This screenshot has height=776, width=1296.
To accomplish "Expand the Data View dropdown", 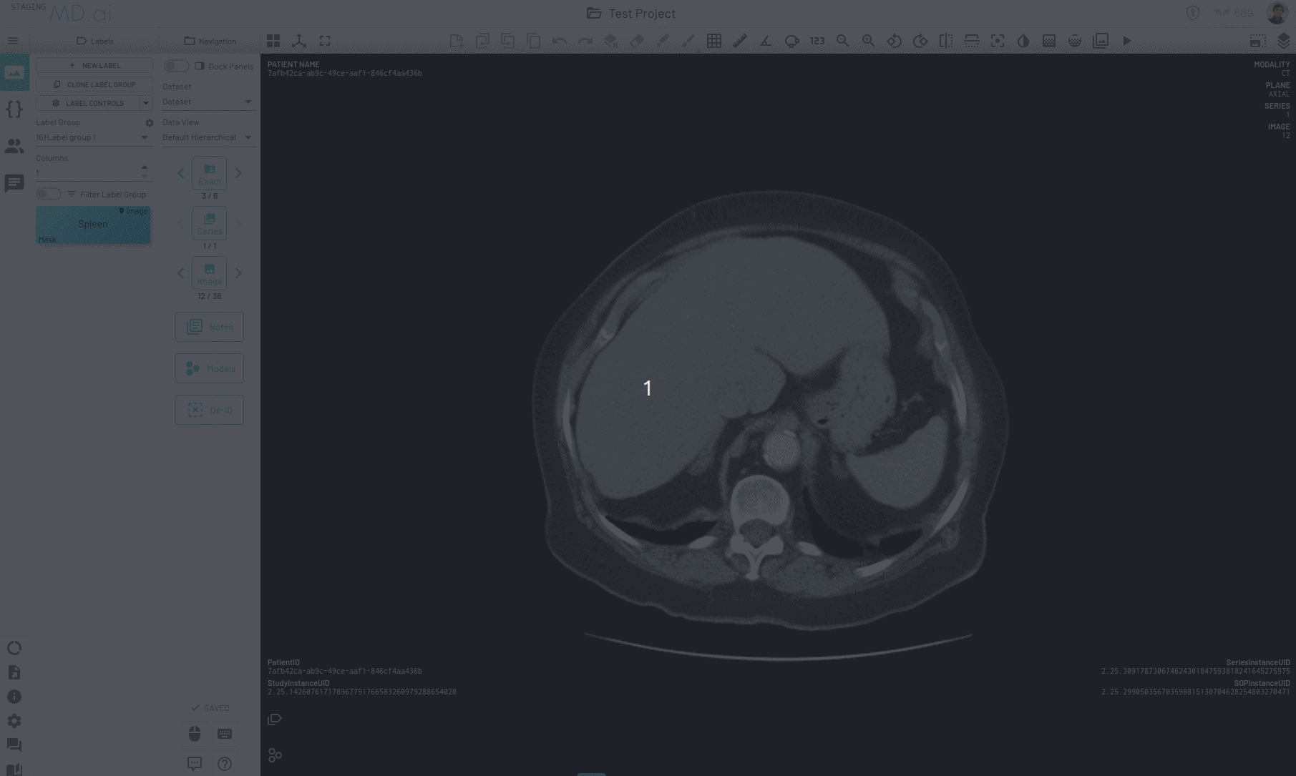I will (x=208, y=137).
